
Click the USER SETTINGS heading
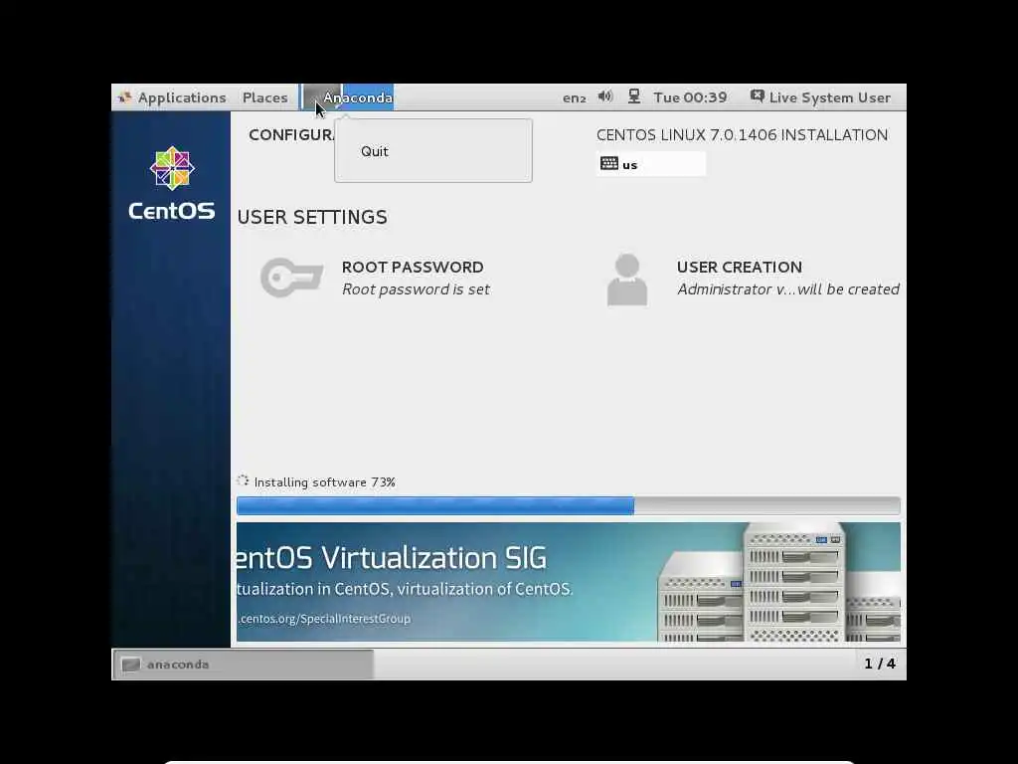pos(312,217)
